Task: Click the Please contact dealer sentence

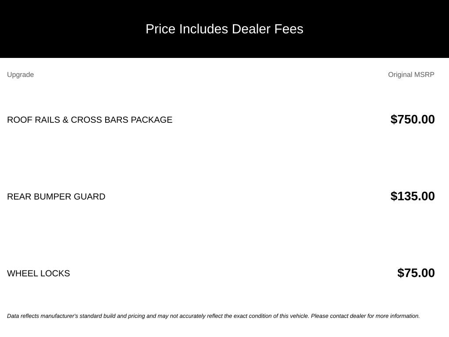Action: tap(365, 316)
